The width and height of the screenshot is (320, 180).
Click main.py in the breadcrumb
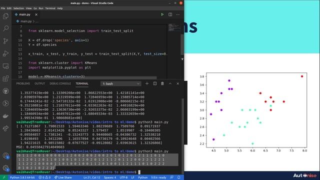coord(26,21)
